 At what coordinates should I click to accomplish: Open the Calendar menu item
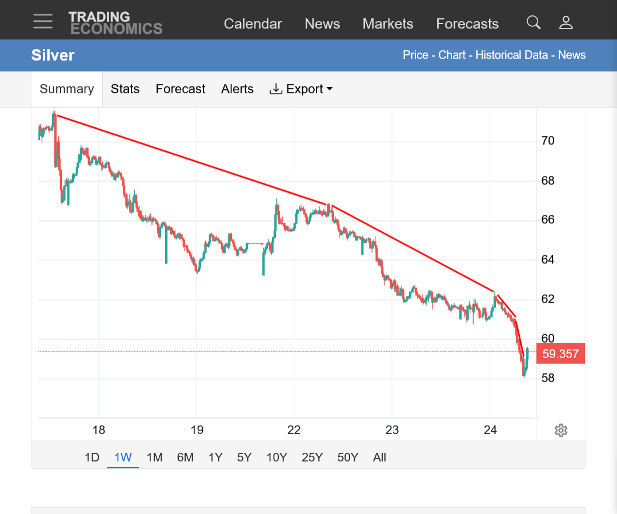pyautogui.click(x=253, y=23)
